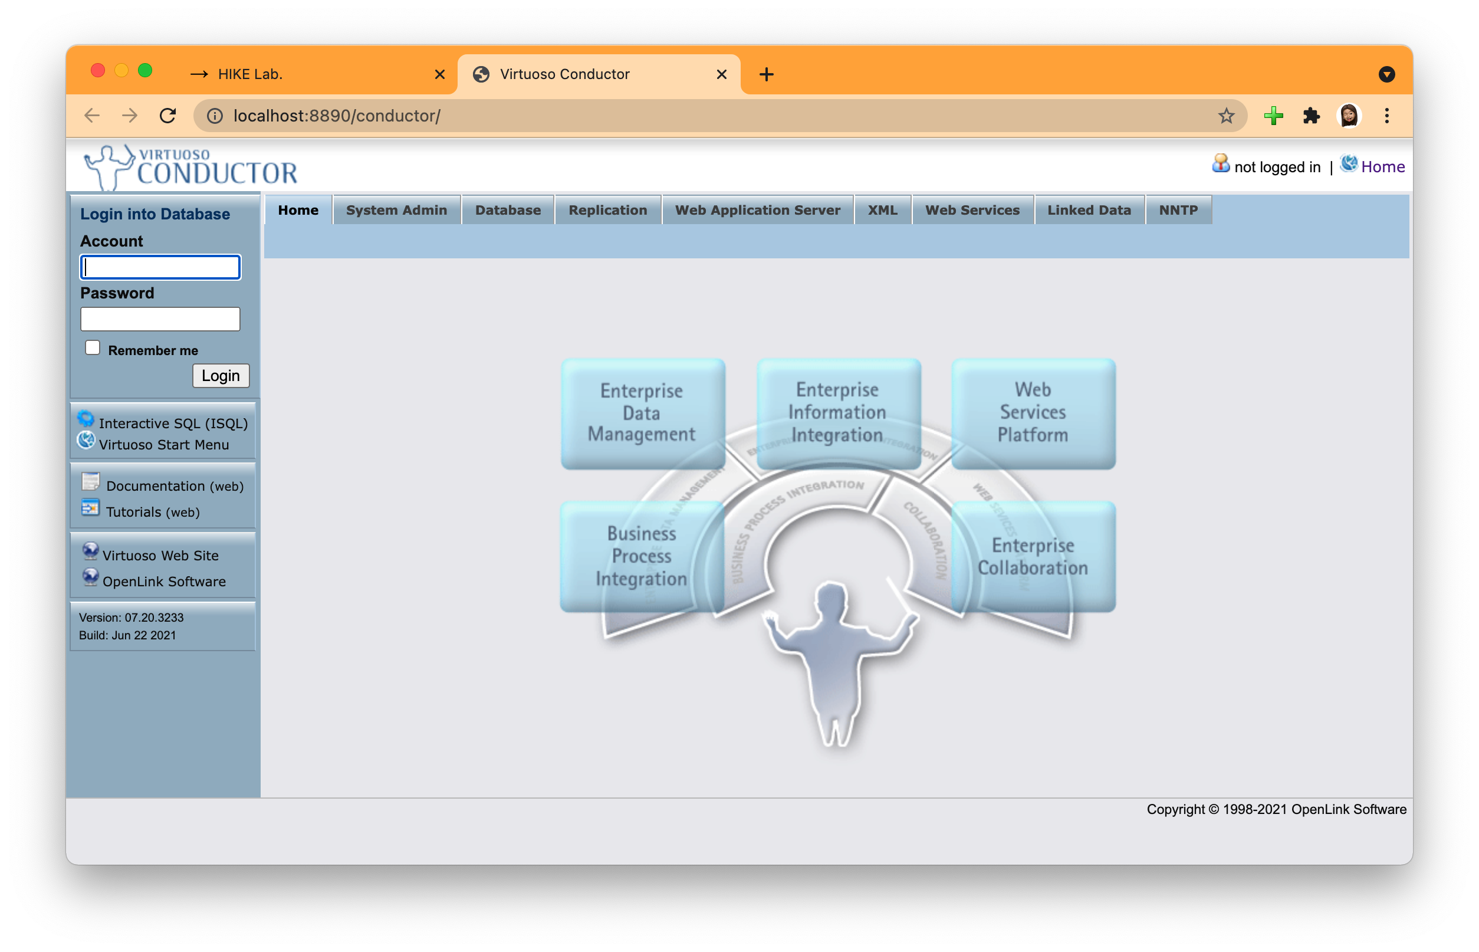
Task: Open the tab search dropdown arrow
Action: coord(1386,74)
